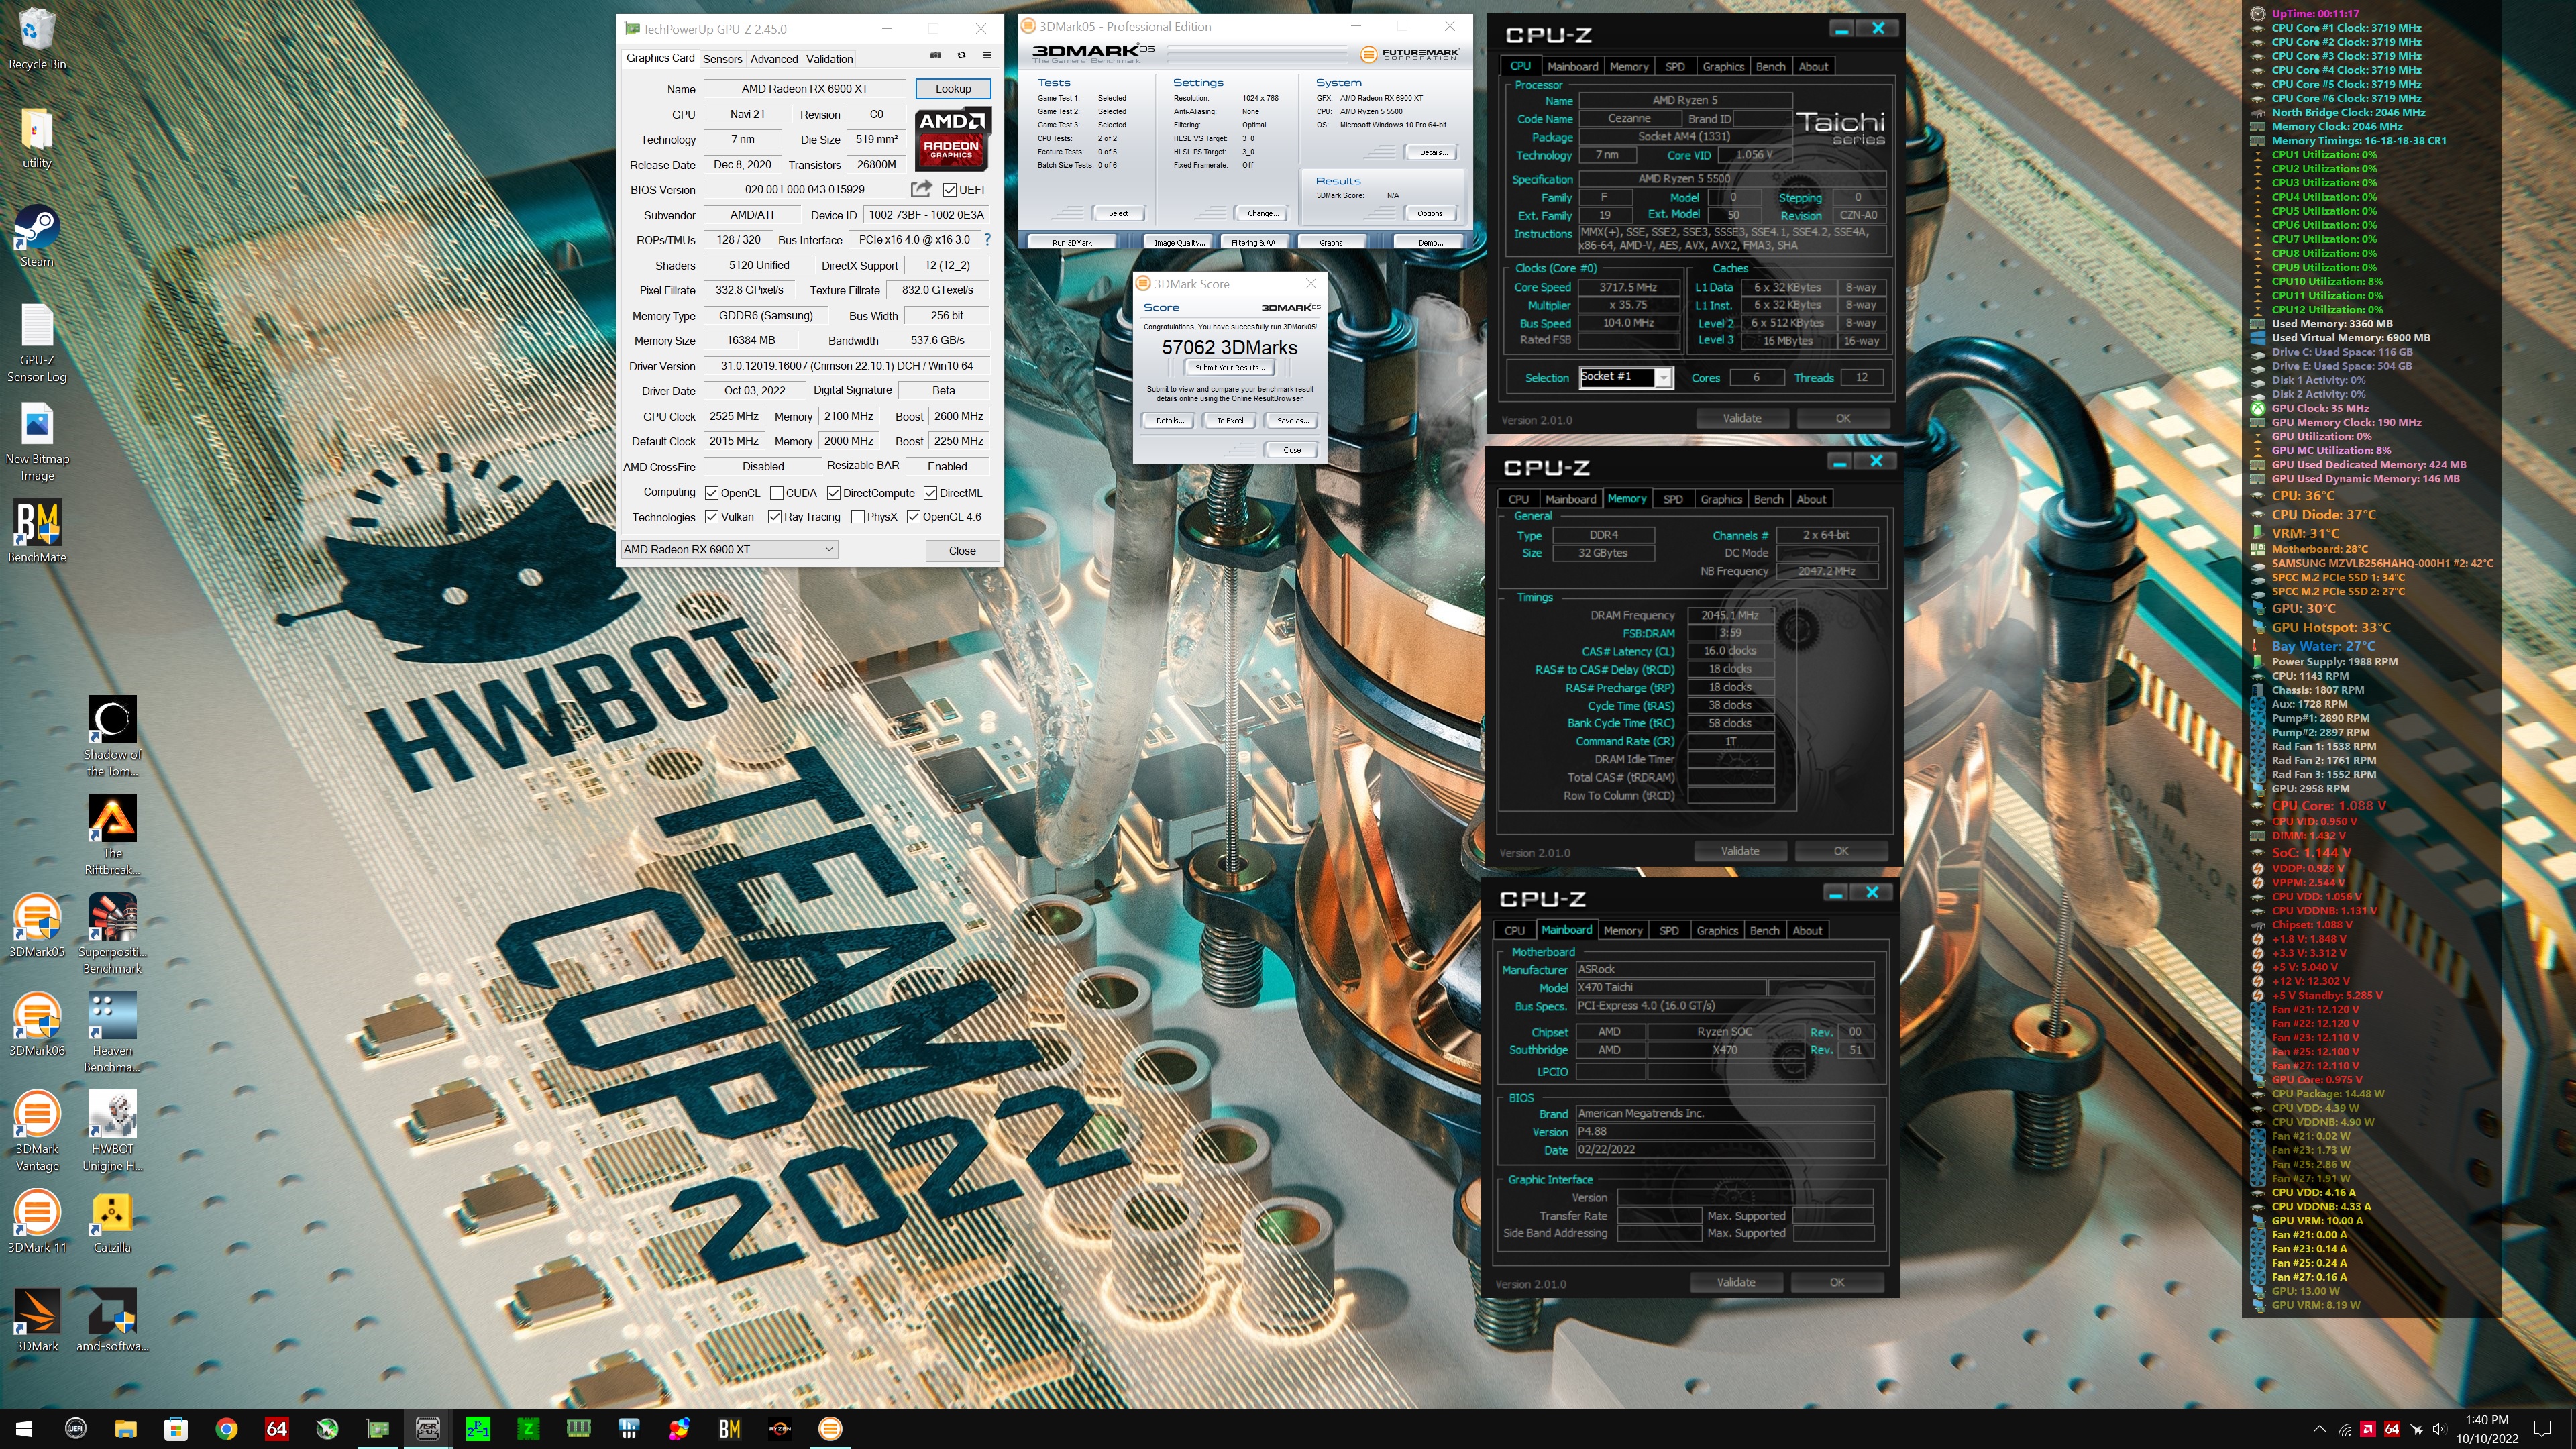Open File Explorer from taskbar
The width and height of the screenshot is (2576, 1449).
tap(126, 1429)
